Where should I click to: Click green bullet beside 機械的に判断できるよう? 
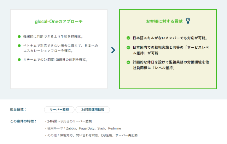click(x=19, y=36)
